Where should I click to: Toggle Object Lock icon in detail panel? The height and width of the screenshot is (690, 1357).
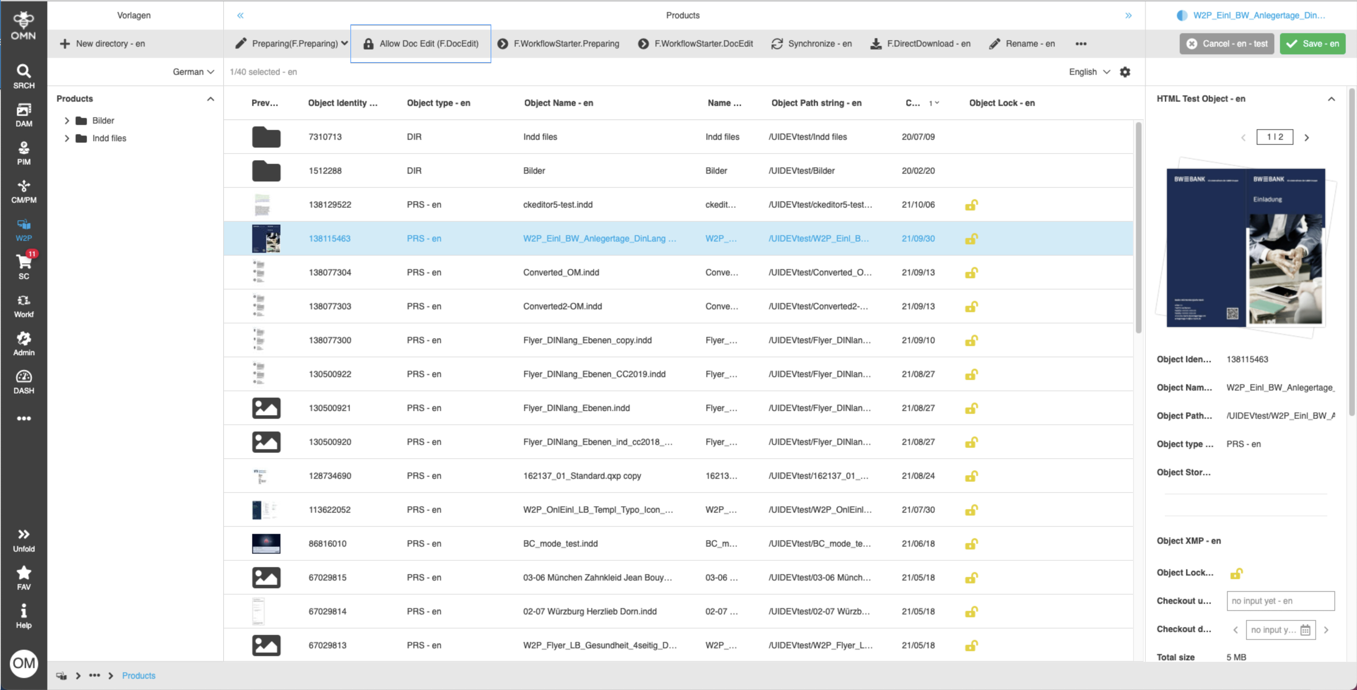click(1236, 573)
